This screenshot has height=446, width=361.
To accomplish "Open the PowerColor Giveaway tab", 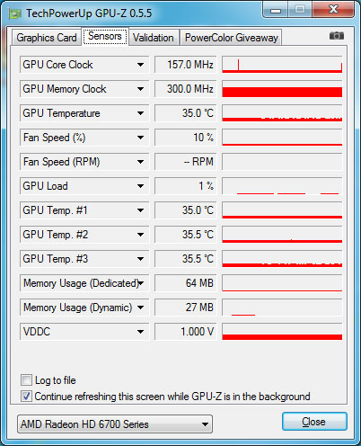I will [x=231, y=38].
